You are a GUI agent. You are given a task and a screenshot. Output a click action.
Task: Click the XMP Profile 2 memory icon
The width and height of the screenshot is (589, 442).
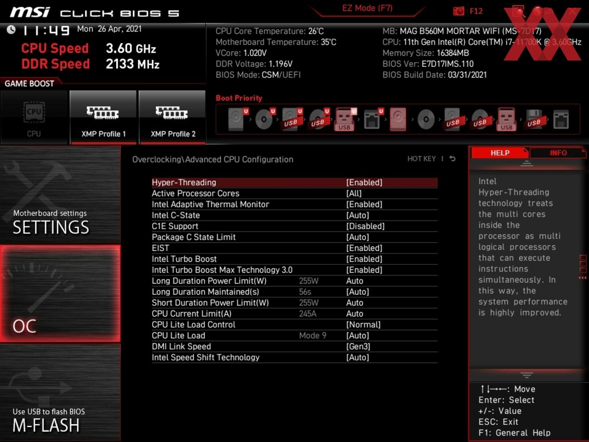[172, 113]
